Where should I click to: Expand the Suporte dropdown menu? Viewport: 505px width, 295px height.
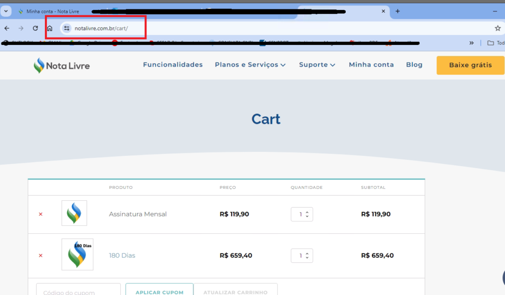(317, 65)
